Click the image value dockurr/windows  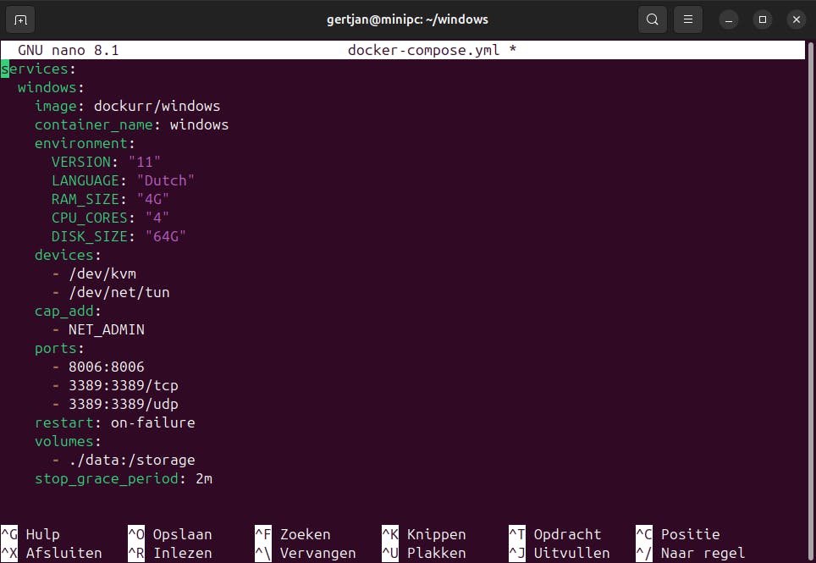[x=157, y=106]
